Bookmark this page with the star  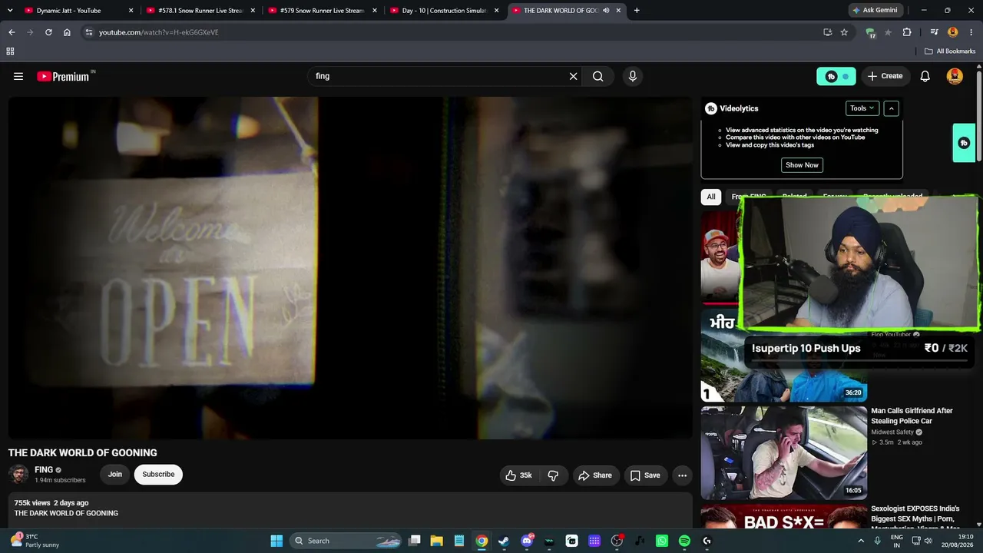coord(844,32)
